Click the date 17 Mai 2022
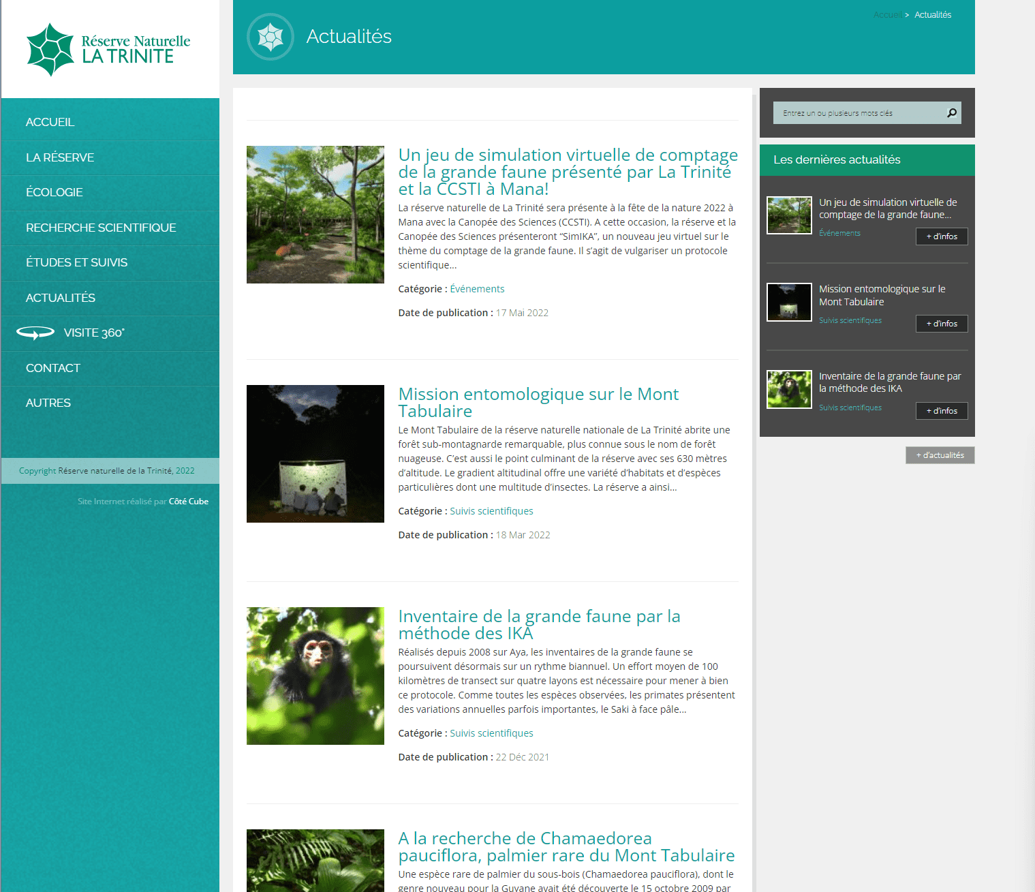Screen dimensions: 1035x892 click(x=522, y=313)
